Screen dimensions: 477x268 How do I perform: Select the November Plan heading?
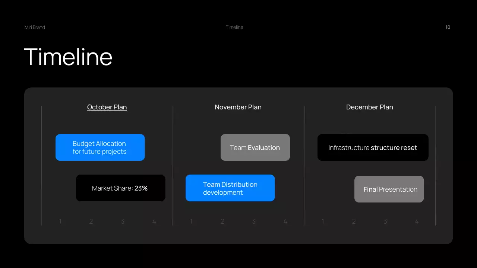[x=238, y=107]
